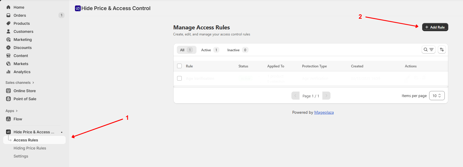
Task: Click the Orders count badge
Action: click(61, 15)
